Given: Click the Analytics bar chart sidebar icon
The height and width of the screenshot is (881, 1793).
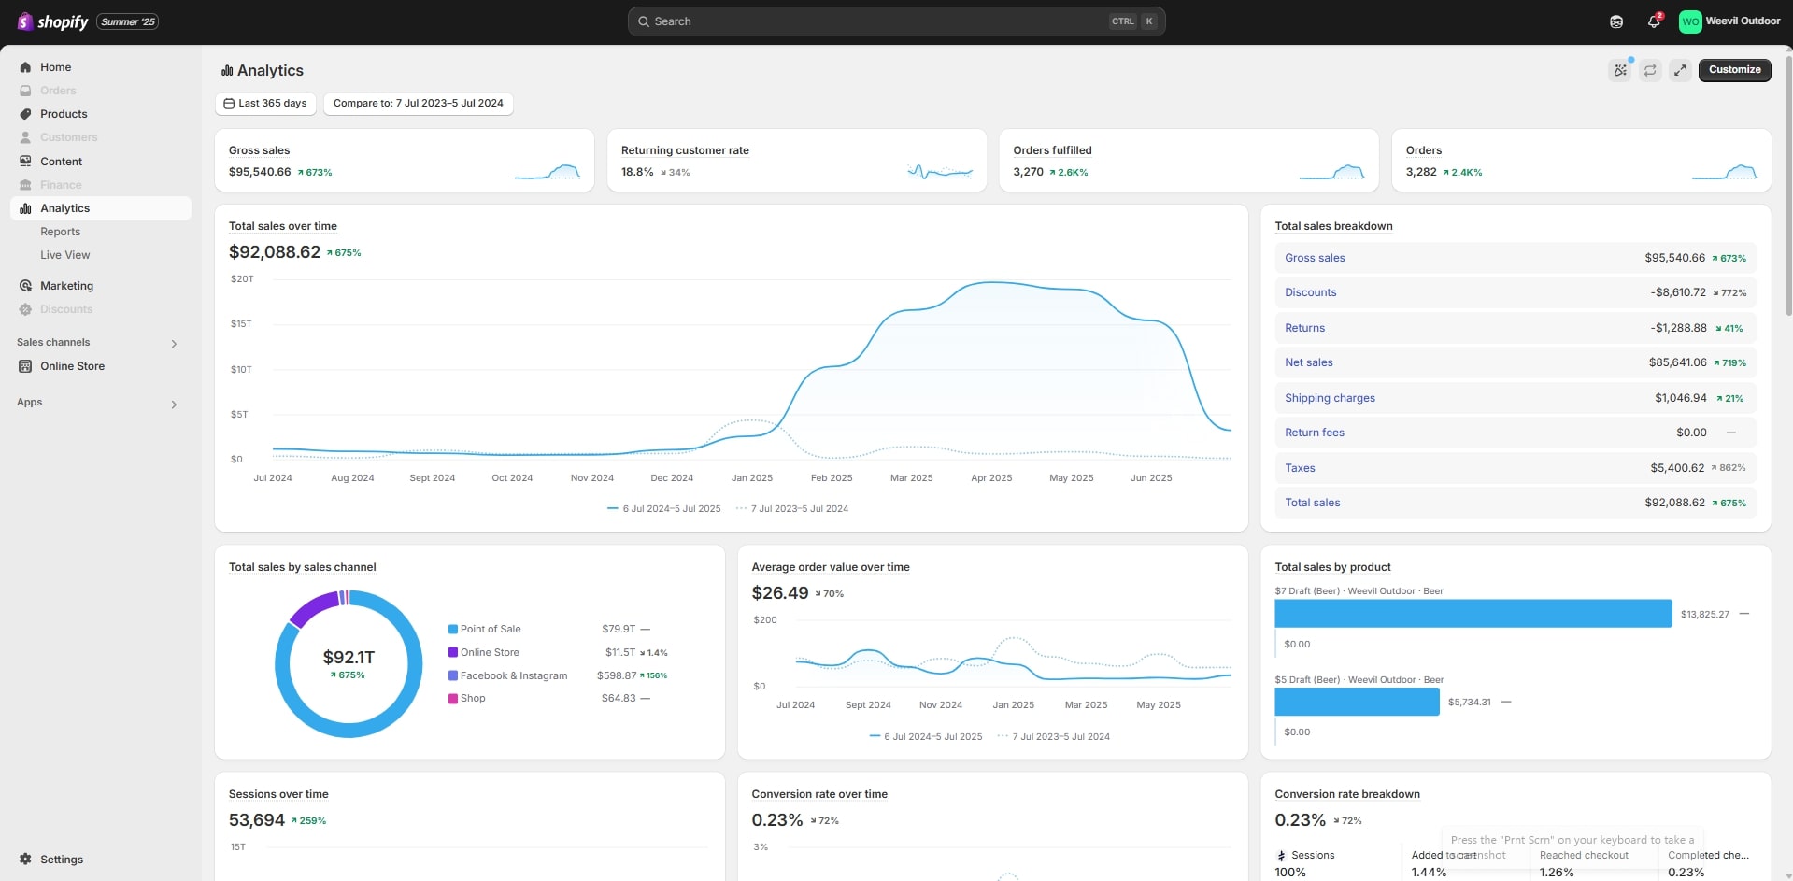Looking at the screenshot, I should tap(25, 208).
